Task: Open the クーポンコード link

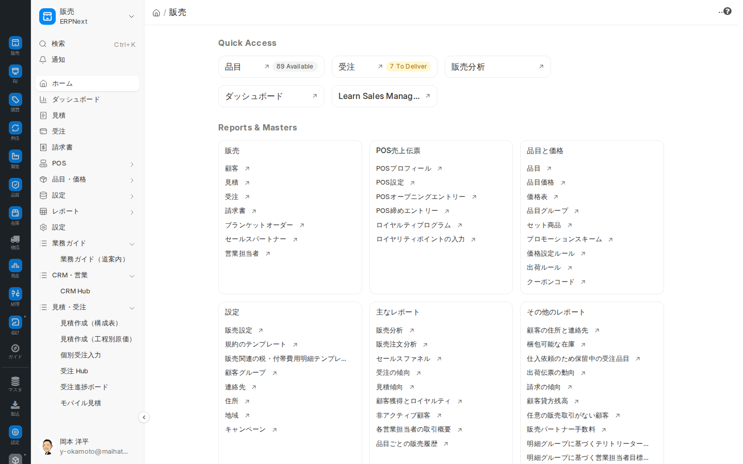Action: click(x=551, y=282)
